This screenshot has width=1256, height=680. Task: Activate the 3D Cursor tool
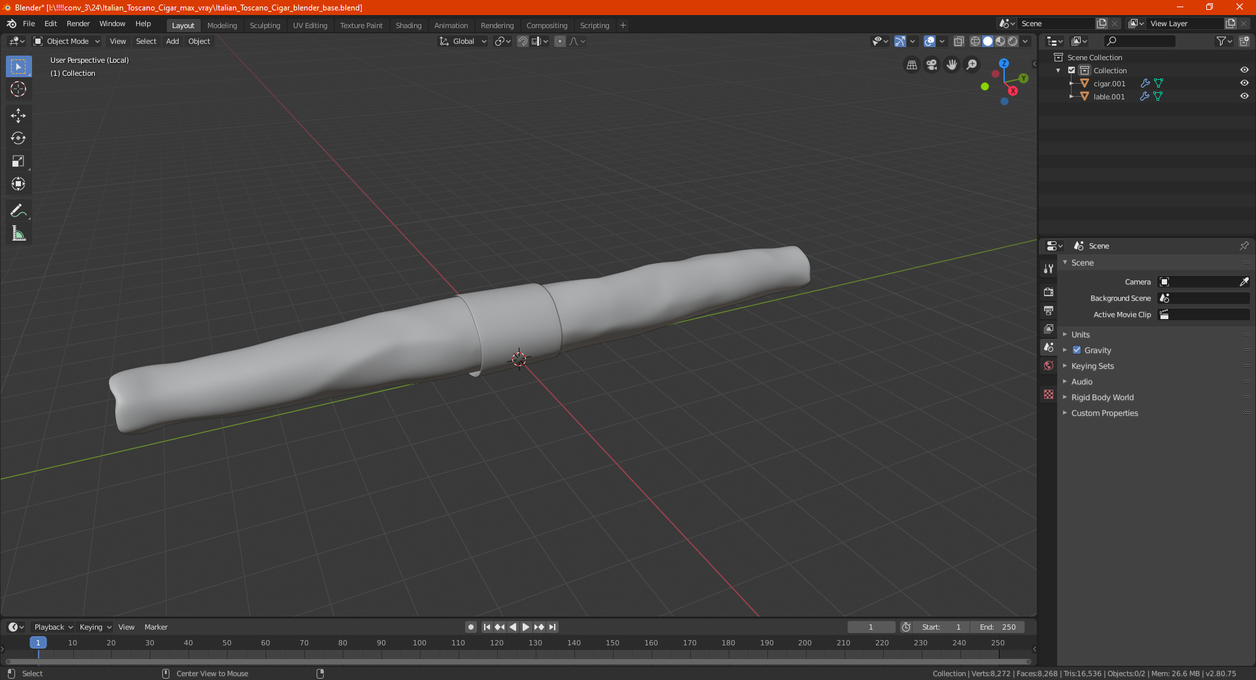(x=18, y=89)
